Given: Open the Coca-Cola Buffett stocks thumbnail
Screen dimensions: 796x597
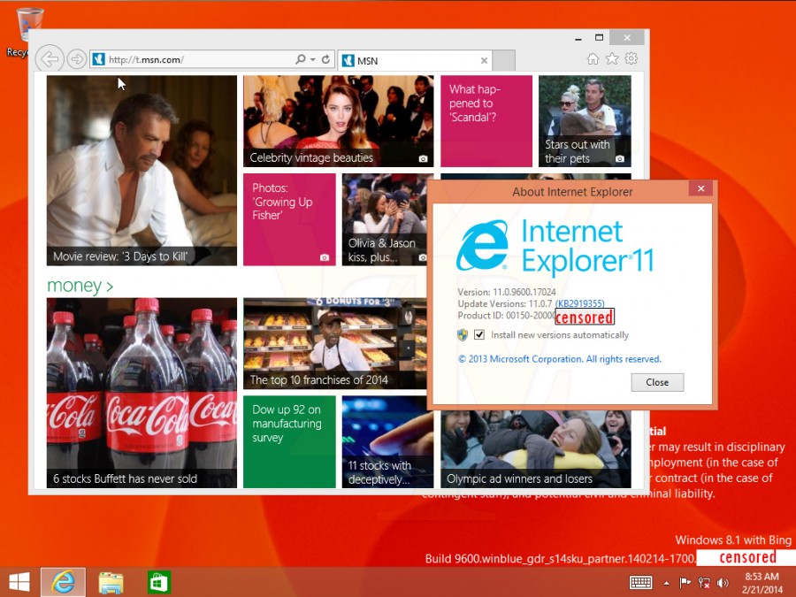Looking at the screenshot, I should point(142,393).
